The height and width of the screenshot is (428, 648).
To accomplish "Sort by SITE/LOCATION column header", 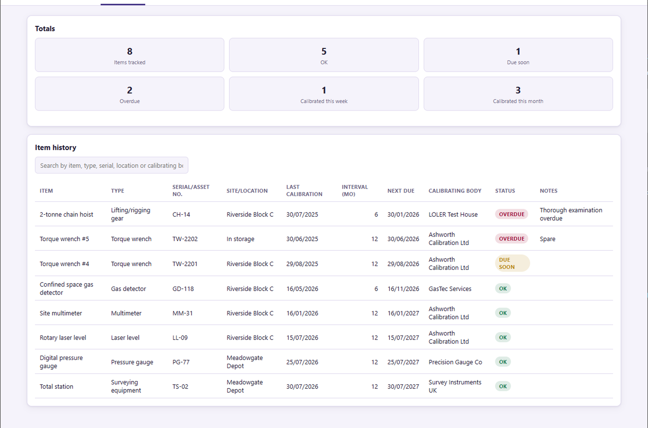I will tap(247, 191).
